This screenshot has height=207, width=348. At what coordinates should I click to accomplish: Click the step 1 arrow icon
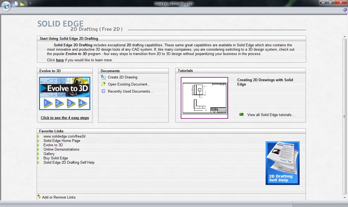click(x=48, y=103)
